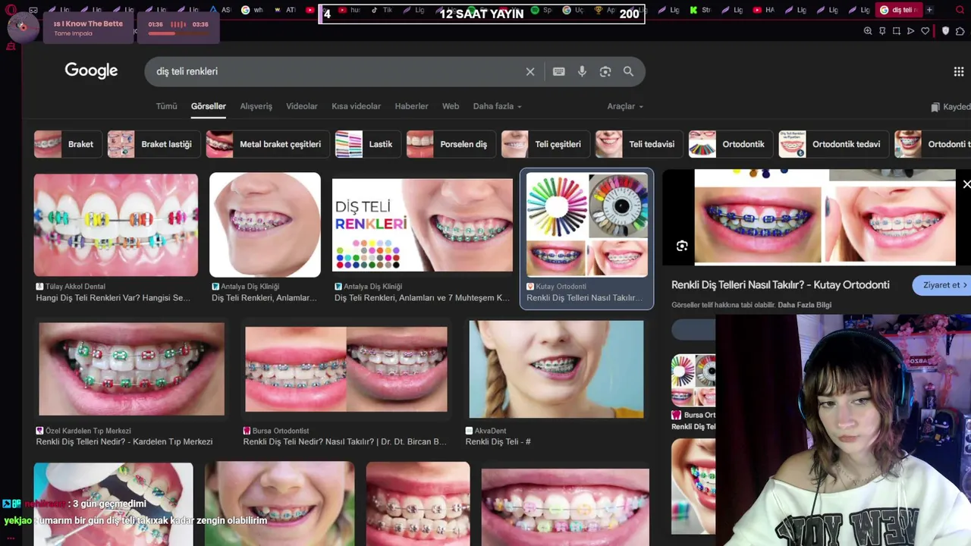
Task: Switch to the Web results tab
Action: [451, 106]
